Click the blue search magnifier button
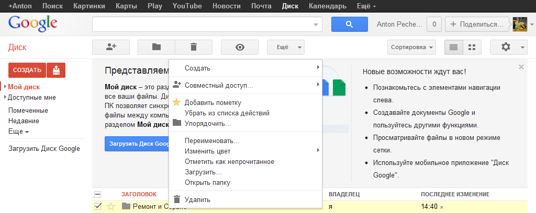The width and height of the screenshot is (536, 213). [349, 24]
